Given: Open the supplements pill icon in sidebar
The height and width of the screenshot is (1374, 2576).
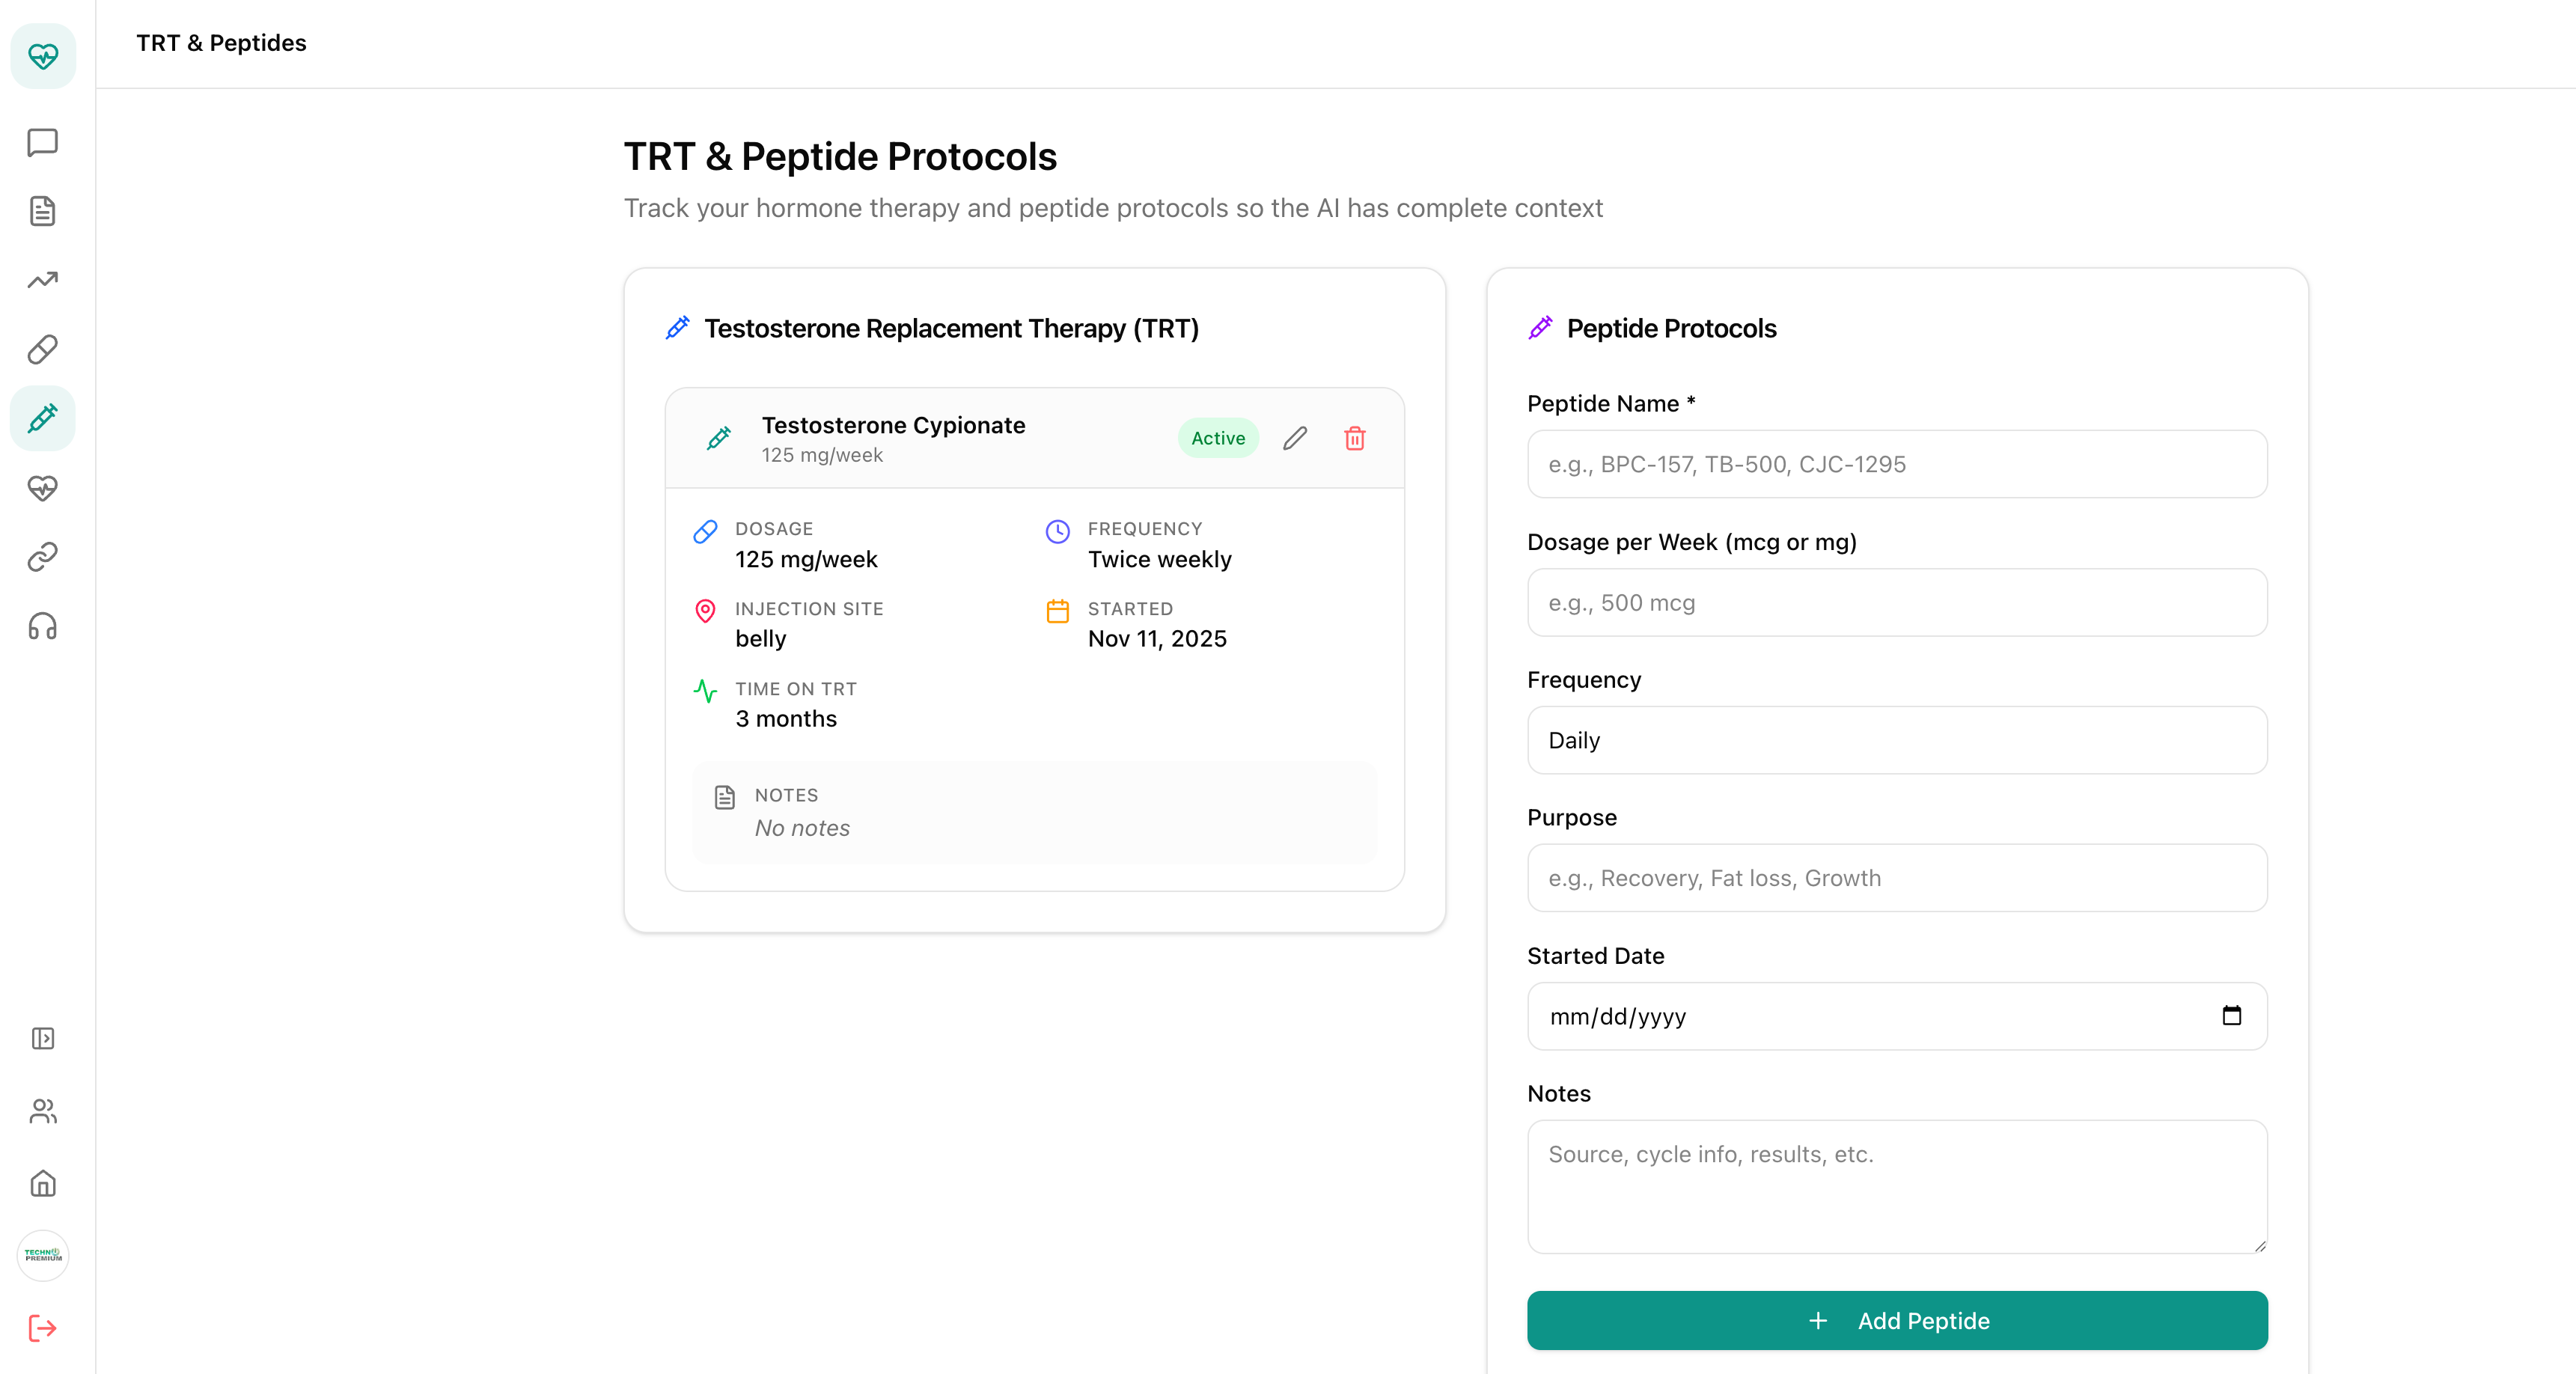Looking at the screenshot, I should point(43,349).
